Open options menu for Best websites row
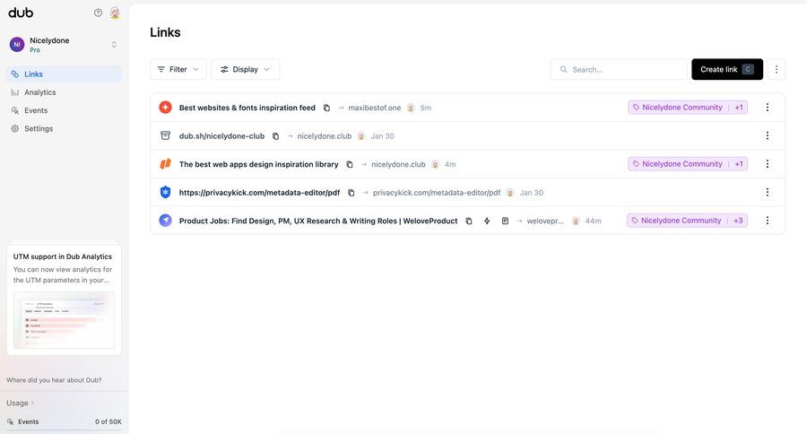Image resolution: width=807 pixels, height=434 pixels. (767, 107)
